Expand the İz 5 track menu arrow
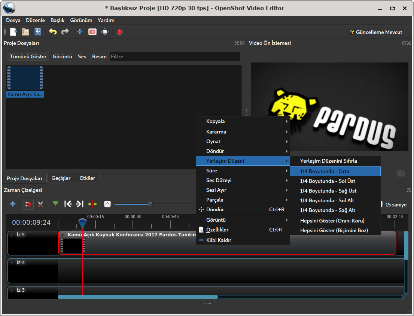Screen dimensions: 414x316 pyautogui.click(x=12, y=235)
